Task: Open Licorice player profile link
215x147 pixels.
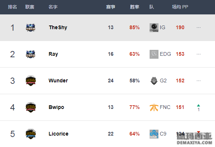Action: point(58,134)
